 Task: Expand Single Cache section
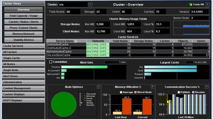(x=23, y=58)
